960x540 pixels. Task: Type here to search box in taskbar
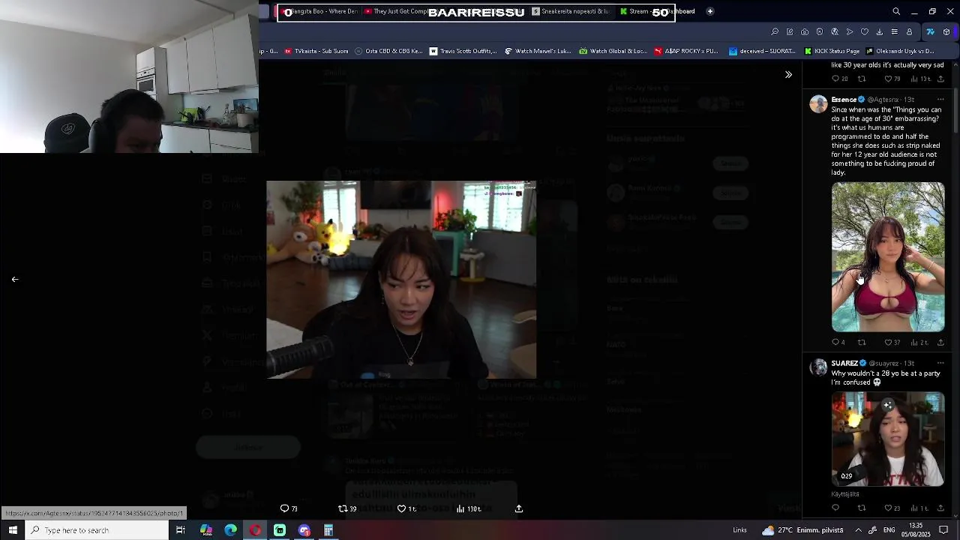coord(97,530)
